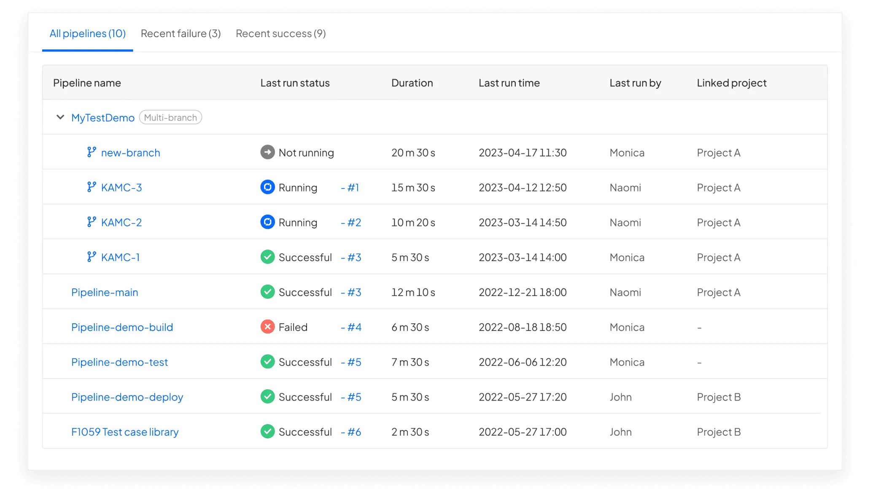The height and width of the screenshot is (492, 873).
Task: Click the branch icon beside KAMC-1
Action: click(x=91, y=257)
